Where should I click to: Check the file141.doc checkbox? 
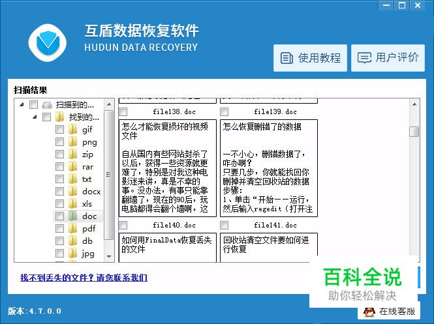coord(225,225)
